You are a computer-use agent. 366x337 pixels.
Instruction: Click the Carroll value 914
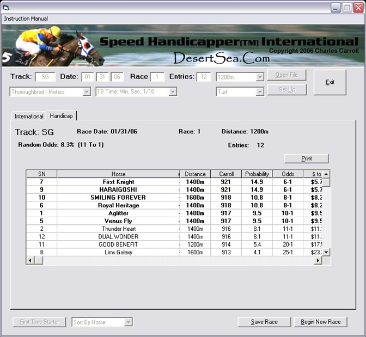(226, 244)
